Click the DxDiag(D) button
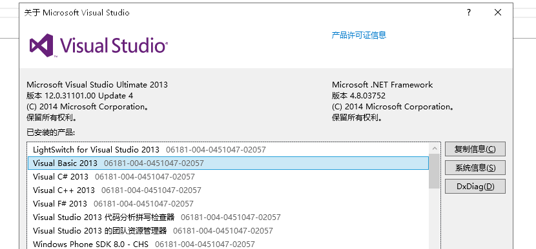The image size is (536, 249). (475, 187)
